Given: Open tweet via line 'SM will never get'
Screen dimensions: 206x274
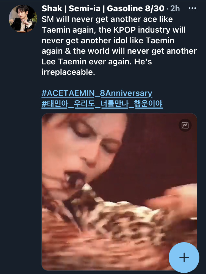Looking at the screenshot, I should tap(107, 19).
